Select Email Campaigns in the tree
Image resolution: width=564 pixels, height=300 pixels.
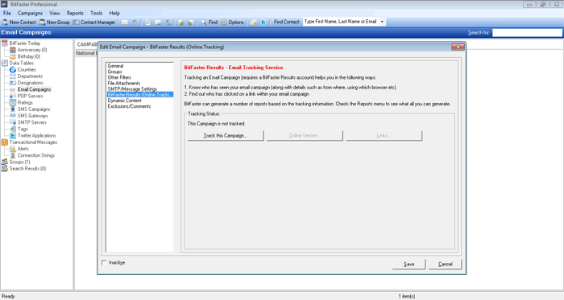tap(34, 89)
